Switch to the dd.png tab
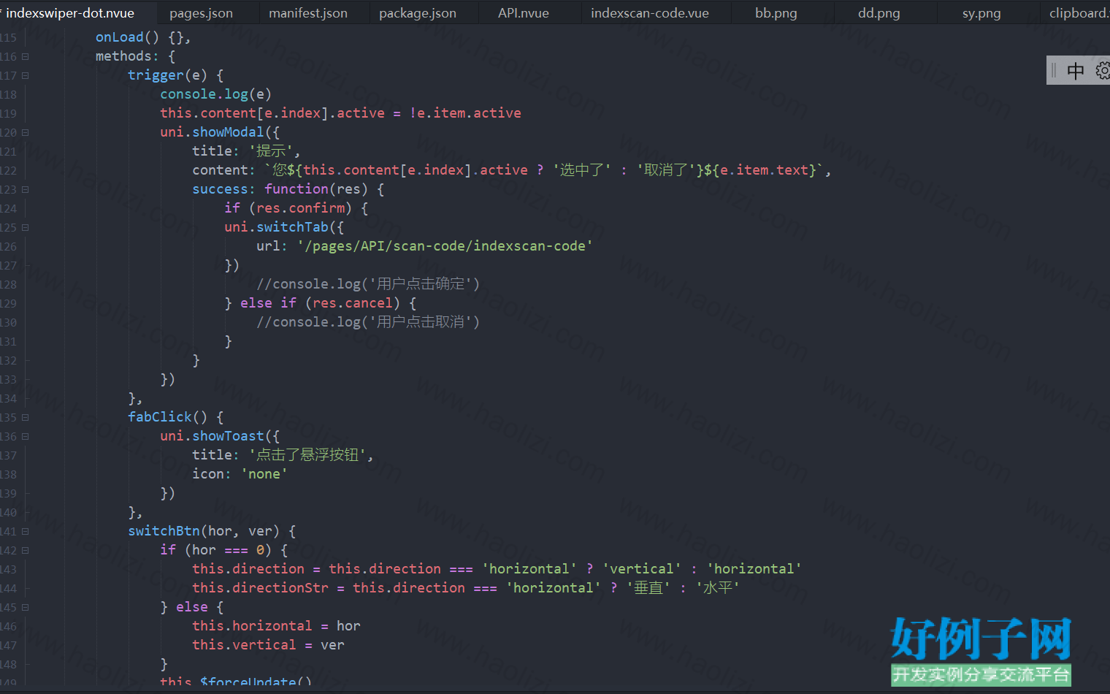The width and height of the screenshot is (1110, 694). [x=879, y=13]
